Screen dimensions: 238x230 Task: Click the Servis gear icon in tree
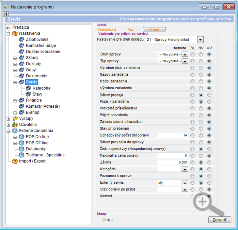(21, 82)
